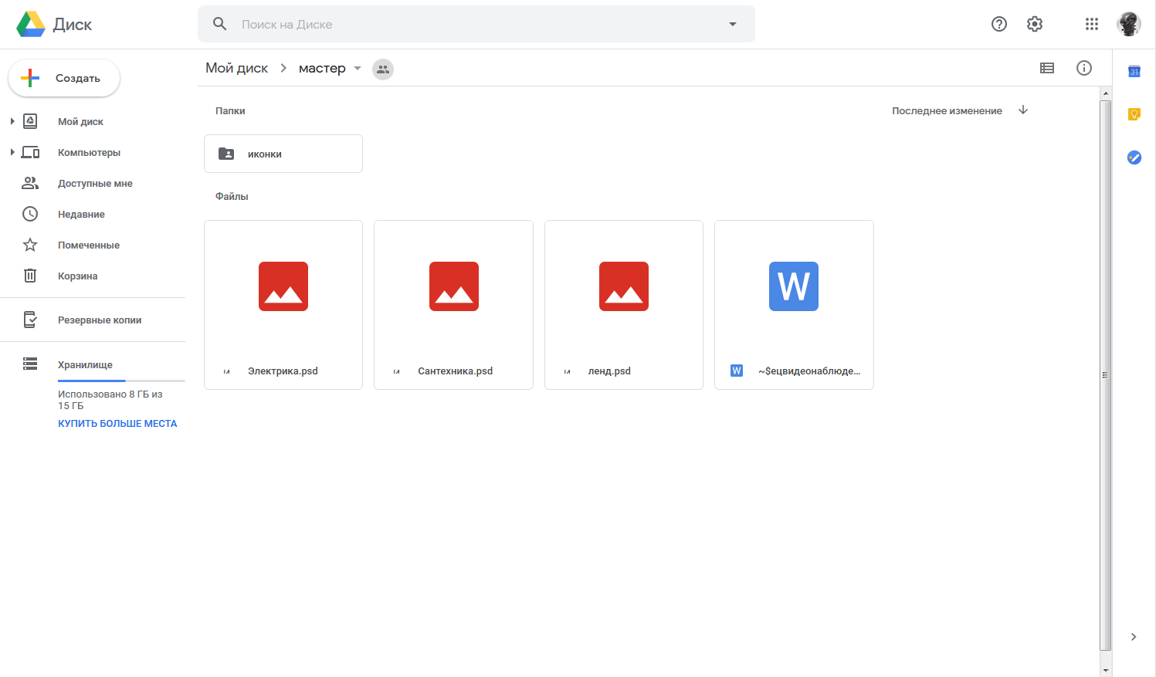This screenshot has height=677, width=1156.
Task: Expand the Мой диск tree
Action: (12, 121)
